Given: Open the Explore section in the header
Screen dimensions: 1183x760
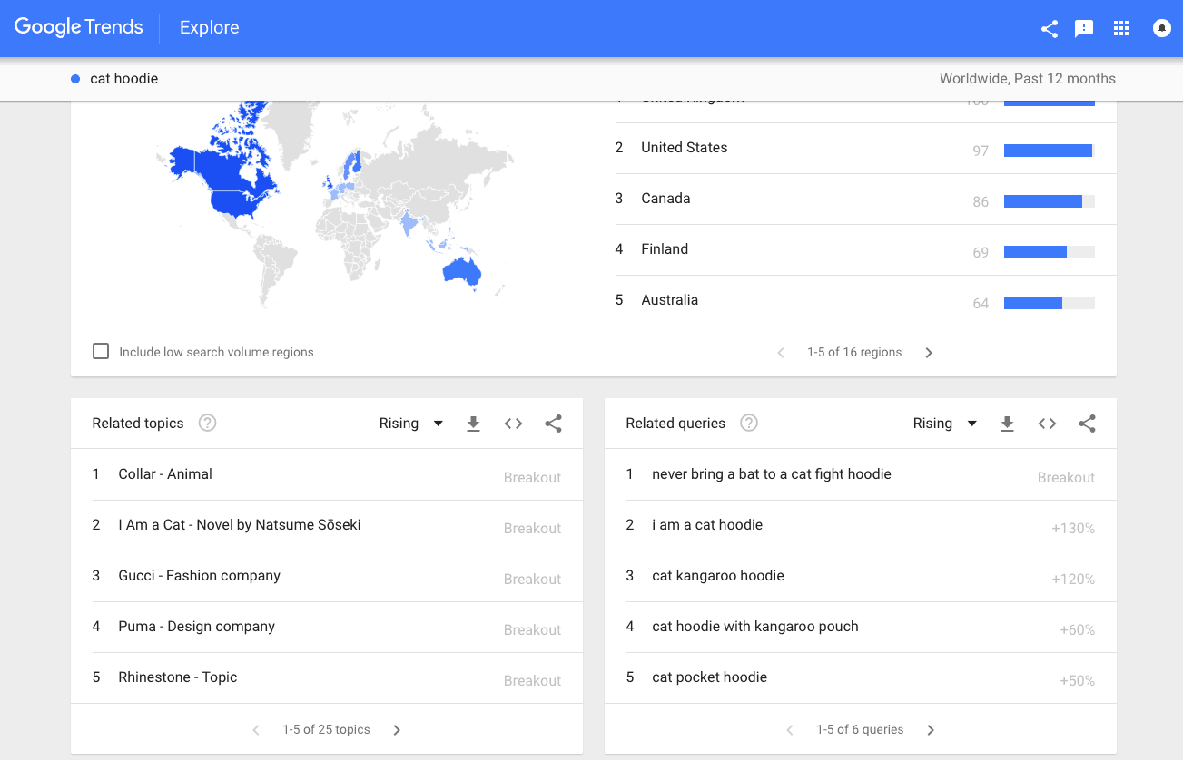Looking at the screenshot, I should pos(210,28).
